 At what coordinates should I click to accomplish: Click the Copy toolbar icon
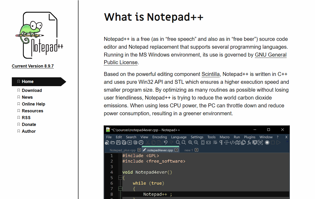click(153, 142)
